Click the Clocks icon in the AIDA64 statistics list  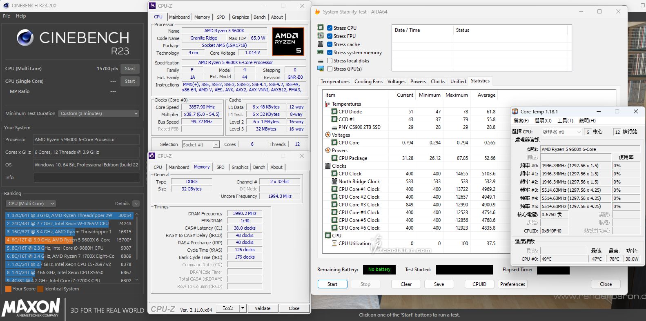[x=327, y=166]
